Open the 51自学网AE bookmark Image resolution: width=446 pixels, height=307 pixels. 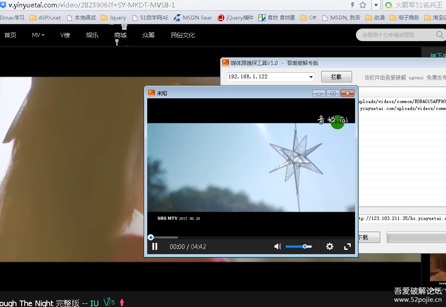150,18
